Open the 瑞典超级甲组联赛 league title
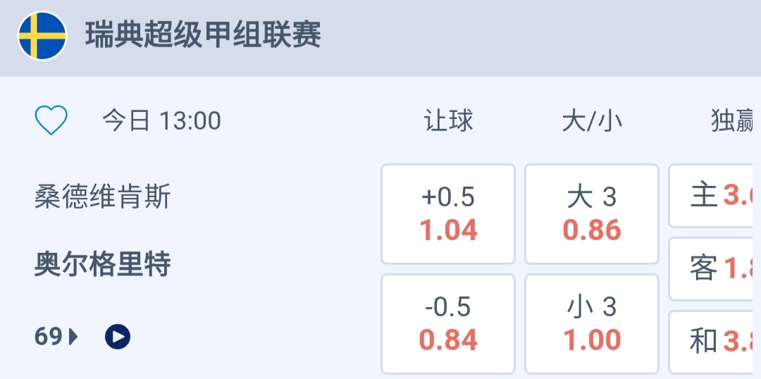 [203, 35]
